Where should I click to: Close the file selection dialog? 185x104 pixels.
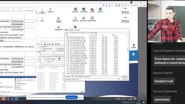pyautogui.click(x=128, y=30)
